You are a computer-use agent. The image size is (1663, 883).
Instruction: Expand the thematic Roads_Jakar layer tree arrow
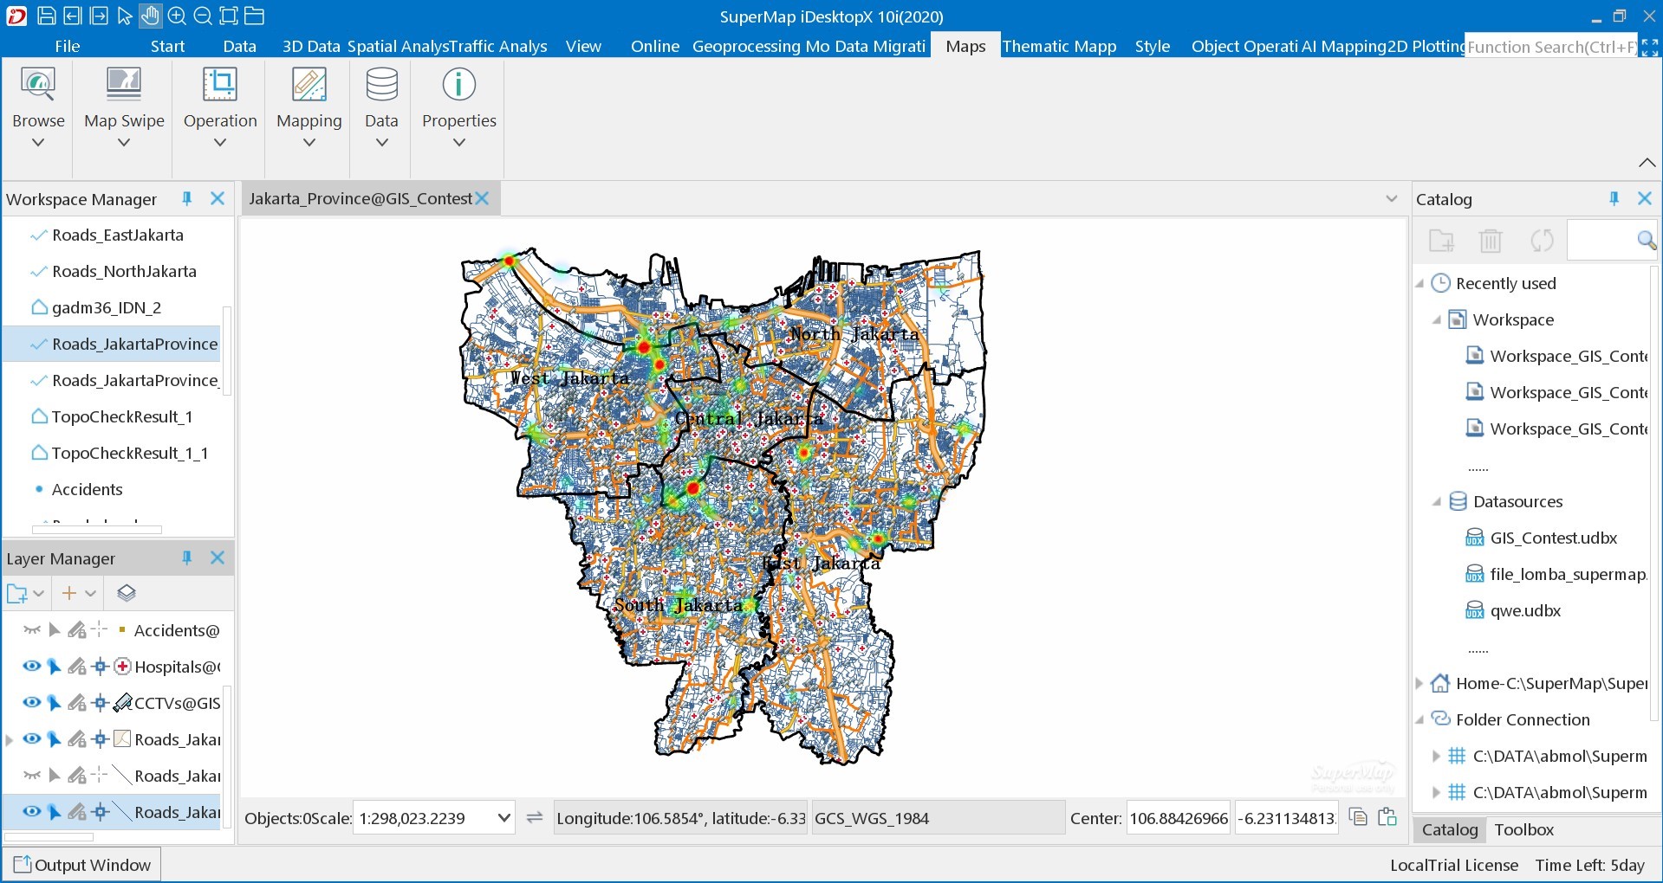click(10, 740)
